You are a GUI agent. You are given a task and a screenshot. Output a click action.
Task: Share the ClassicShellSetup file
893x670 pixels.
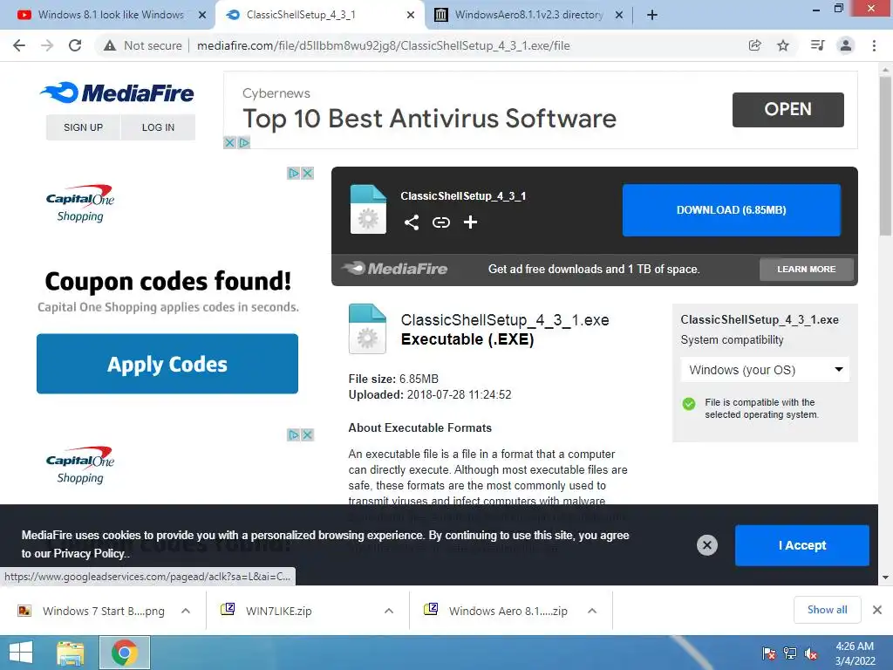click(412, 222)
